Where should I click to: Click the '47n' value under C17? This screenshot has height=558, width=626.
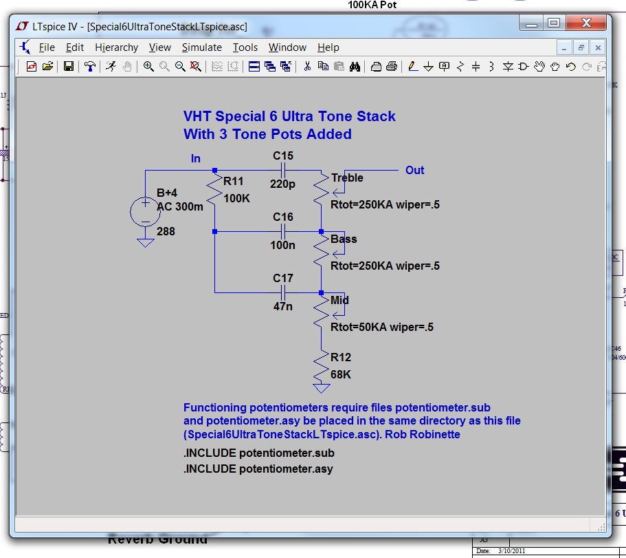(x=282, y=307)
